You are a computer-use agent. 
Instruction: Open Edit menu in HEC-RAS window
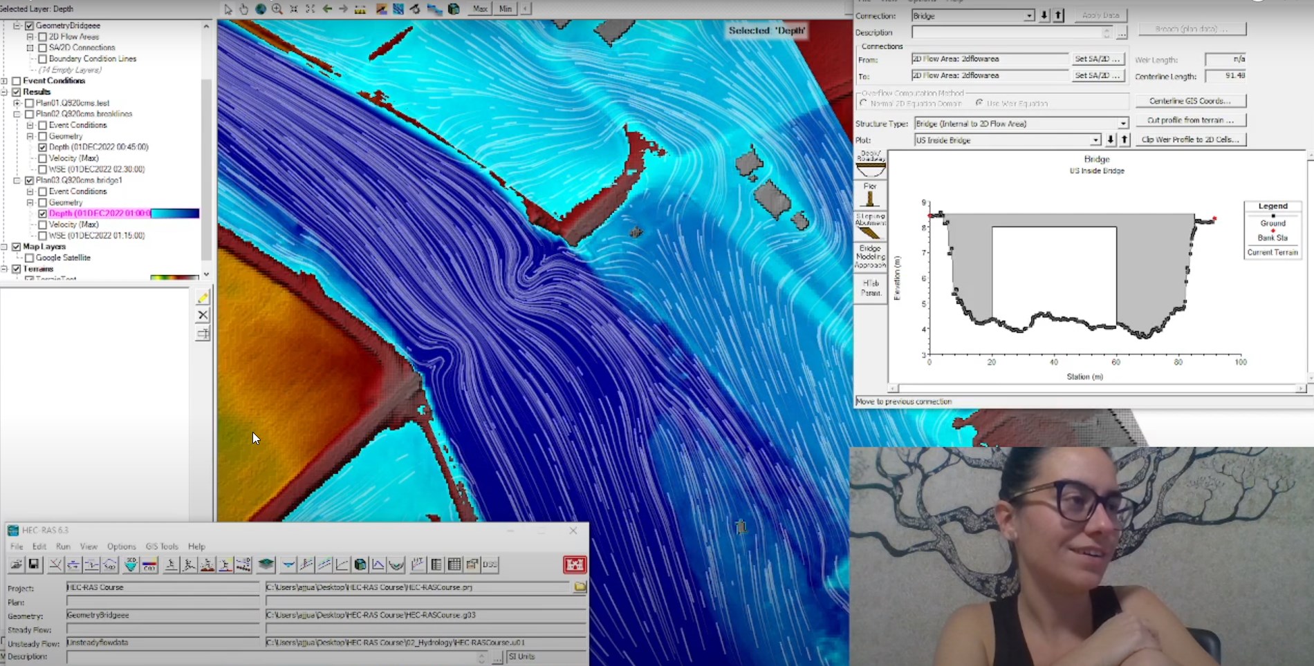39,546
